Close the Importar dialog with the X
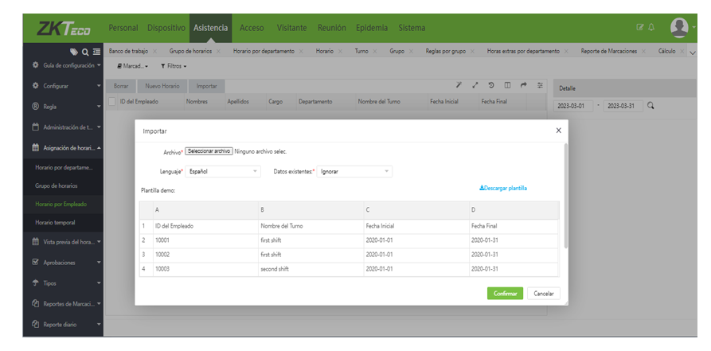Image resolution: width=711 pixels, height=351 pixels. coord(558,130)
